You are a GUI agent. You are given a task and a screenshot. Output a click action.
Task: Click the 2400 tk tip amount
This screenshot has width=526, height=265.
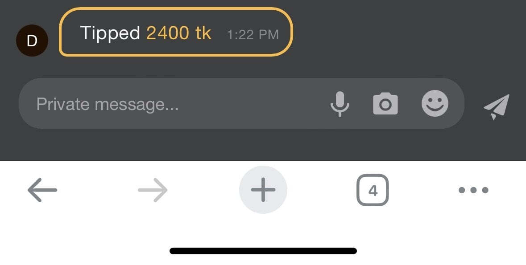[x=179, y=33]
